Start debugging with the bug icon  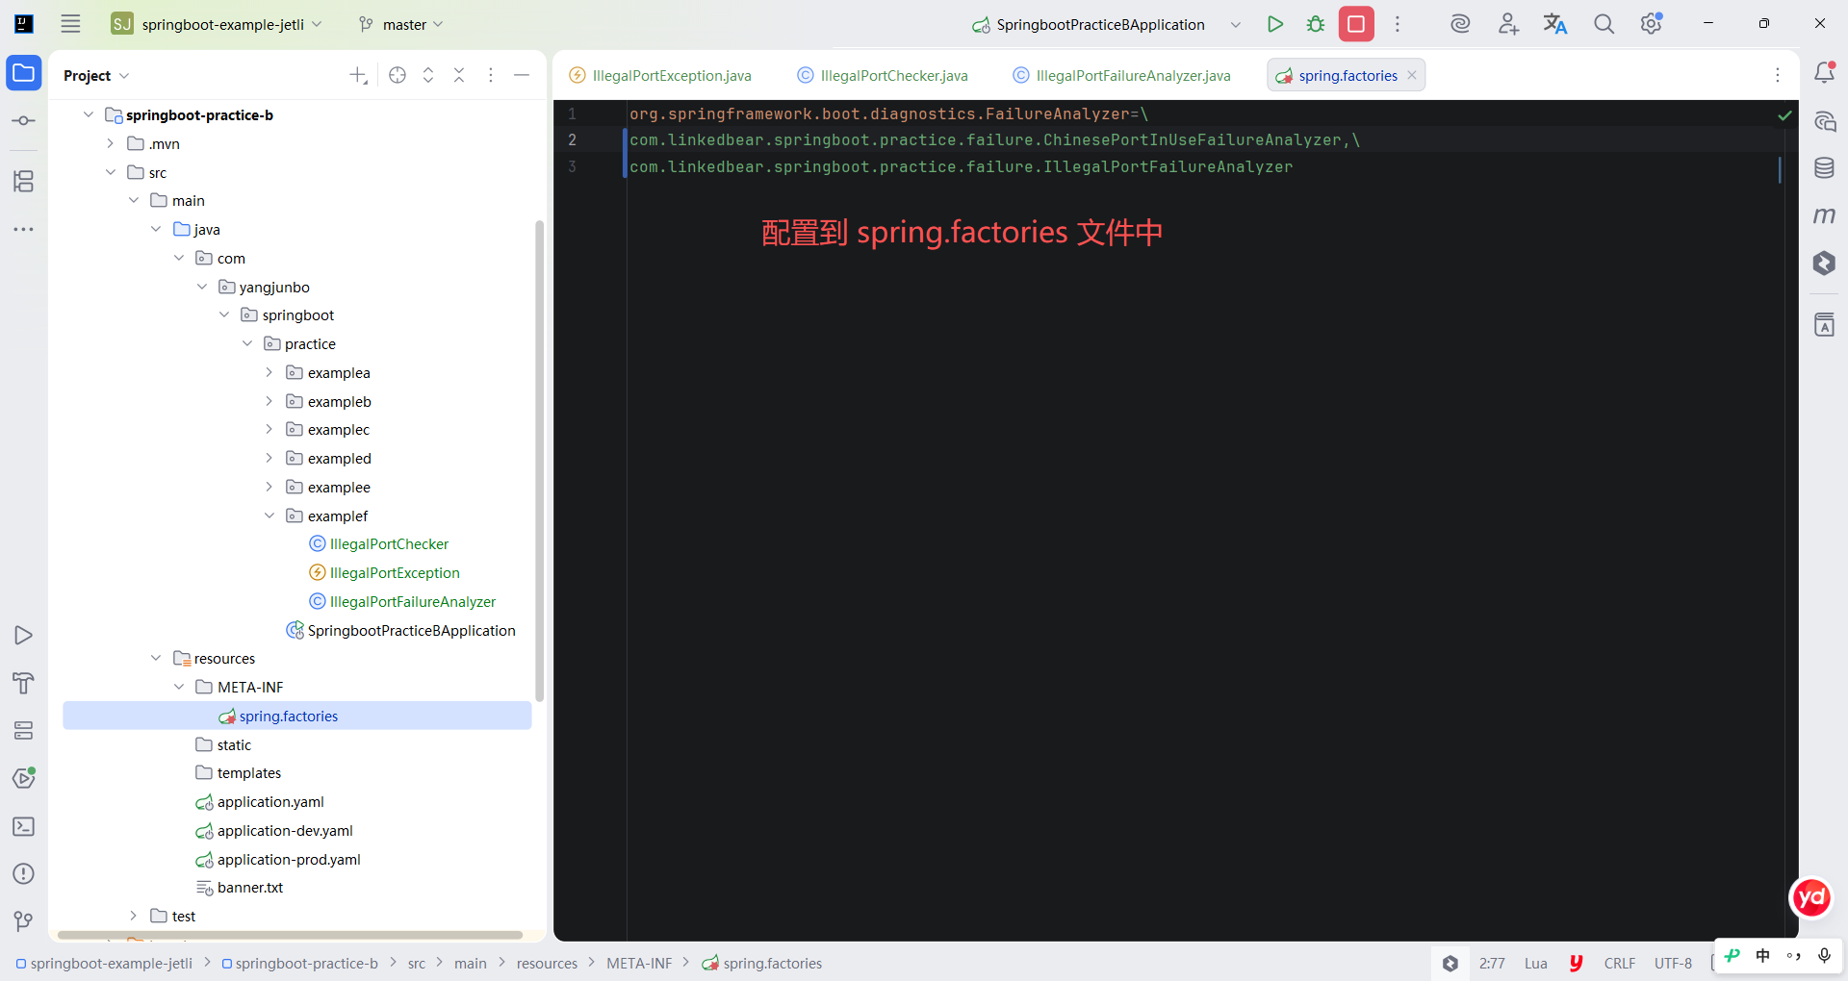(1316, 24)
